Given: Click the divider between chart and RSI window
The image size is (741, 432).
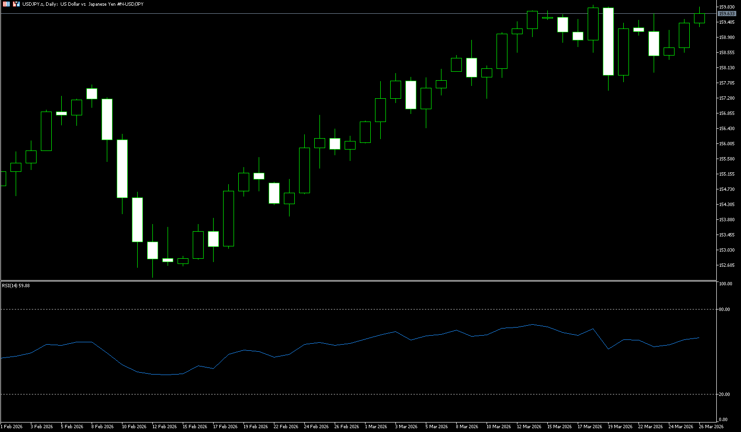Looking at the screenshot, I should pyautogui.click(x=356, y=281).
